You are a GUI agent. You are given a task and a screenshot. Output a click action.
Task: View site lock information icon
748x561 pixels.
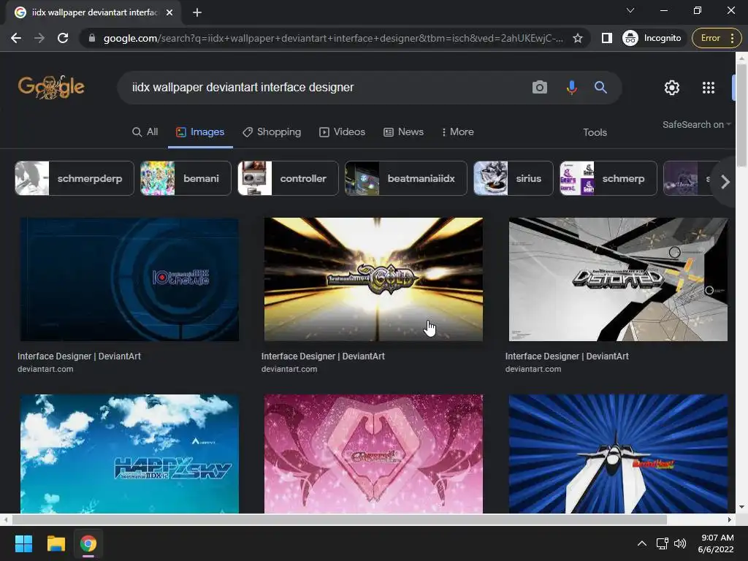pyautogui.click(x=92, y=38)
